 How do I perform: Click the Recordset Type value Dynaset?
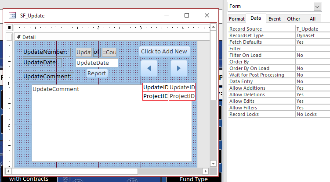313,35
